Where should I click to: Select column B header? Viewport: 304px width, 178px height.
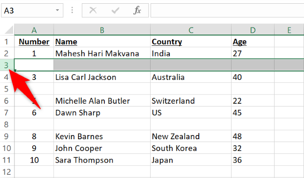click(x=102, y=30)
